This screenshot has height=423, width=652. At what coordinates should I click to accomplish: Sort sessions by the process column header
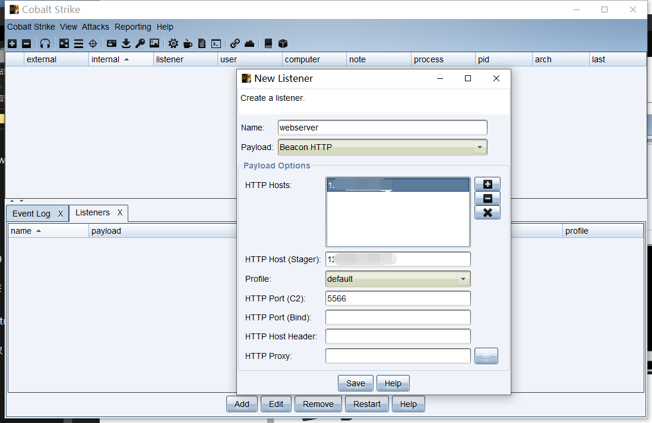tap(443, 59)
